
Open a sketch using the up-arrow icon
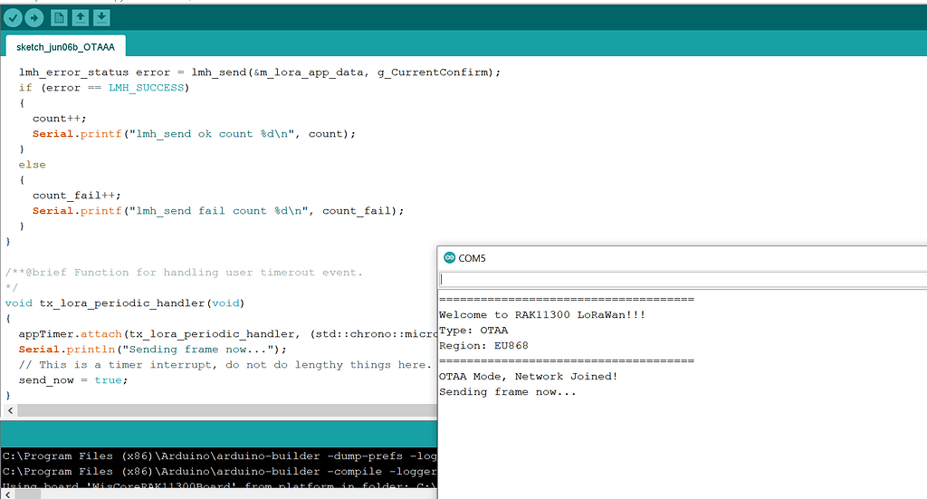click(81, 18)
